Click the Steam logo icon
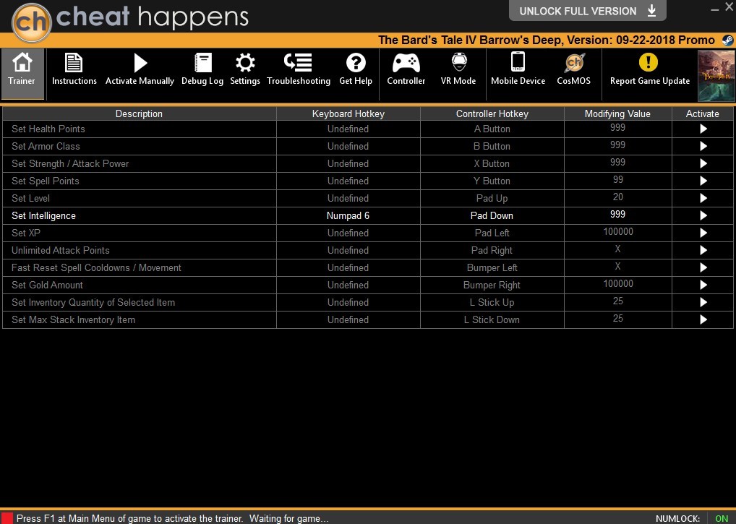The width and height of the screenshot is (736, 524). (727, 40)
